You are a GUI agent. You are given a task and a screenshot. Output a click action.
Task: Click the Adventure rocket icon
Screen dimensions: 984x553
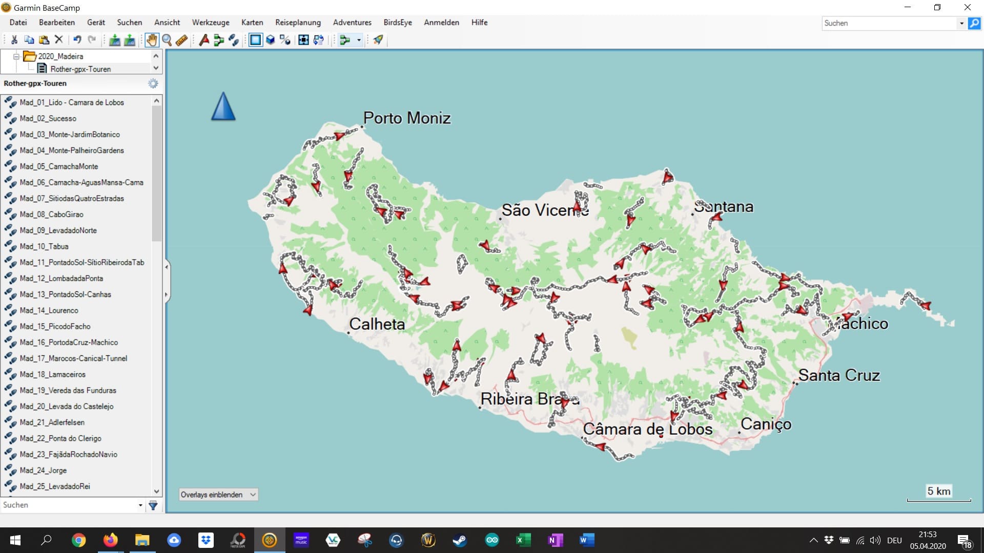click(x=378, y=40)
